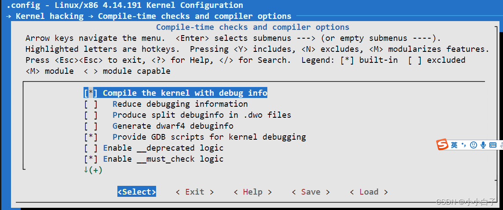Click the ↓(+) more items indicator
The height and width of the screenshot is (210, 503).
click(93, 170)
